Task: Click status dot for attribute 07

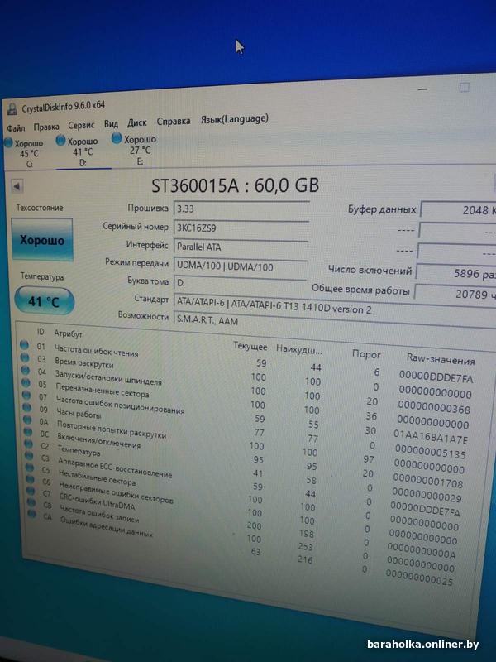Action: 26,395
